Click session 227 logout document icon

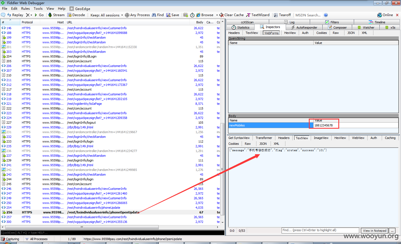point(4,123)
